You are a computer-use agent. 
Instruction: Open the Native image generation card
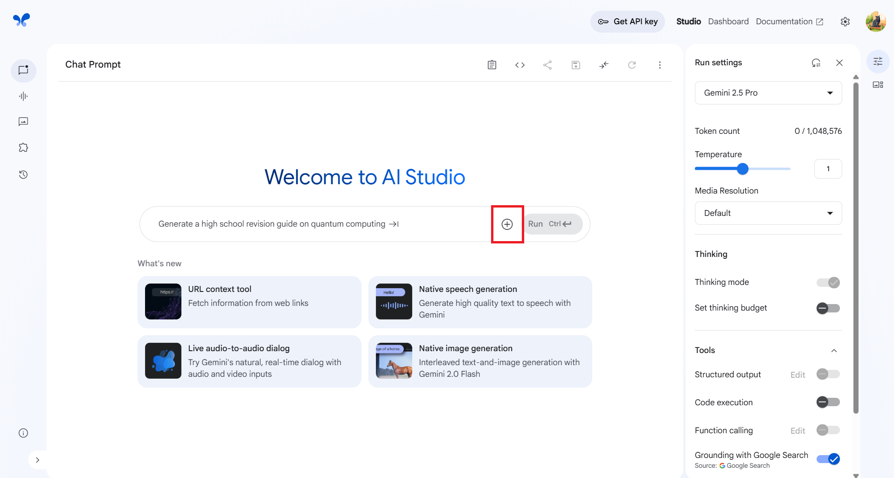coord(480,361)
